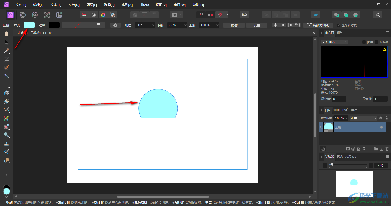Open the cyan 填充 color swatch
The image size is (391, 206).
(x=29, y=25)
